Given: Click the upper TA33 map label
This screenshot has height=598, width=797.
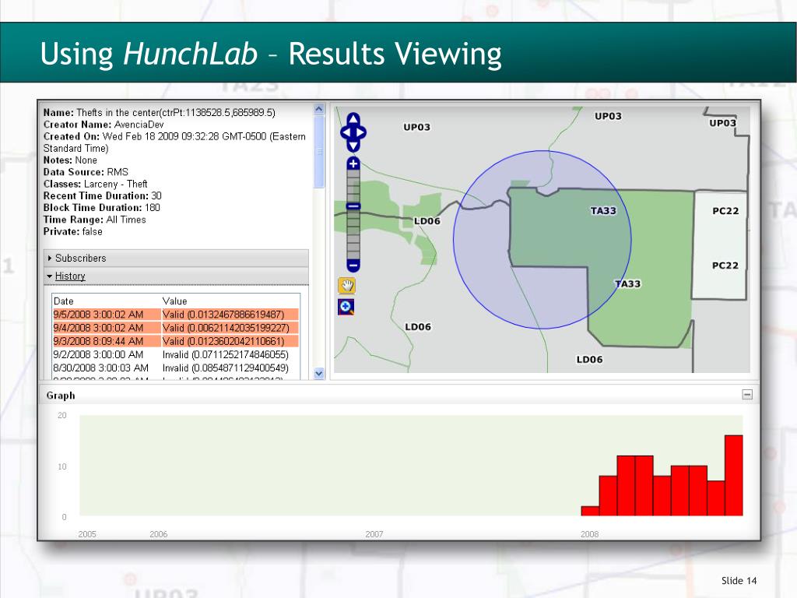Looking at the screenshot, I should [x=603, y=210].
